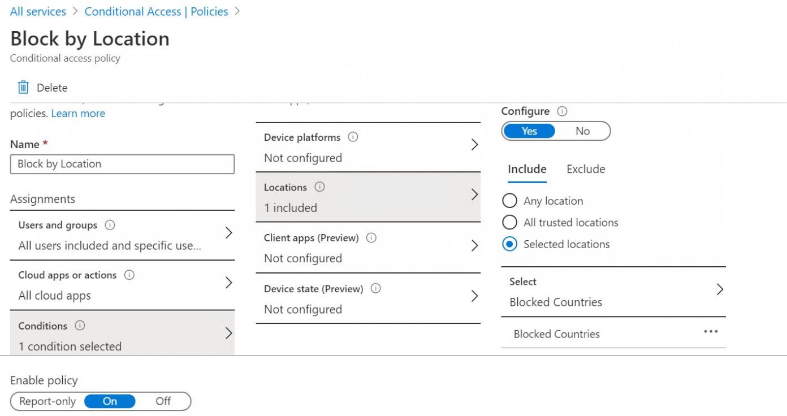
Task: Switch Enable policy to Report-only
Action: (46, 401)
